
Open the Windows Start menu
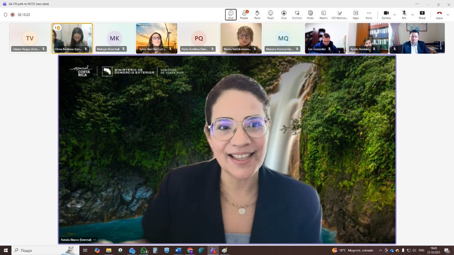point(5,250)
